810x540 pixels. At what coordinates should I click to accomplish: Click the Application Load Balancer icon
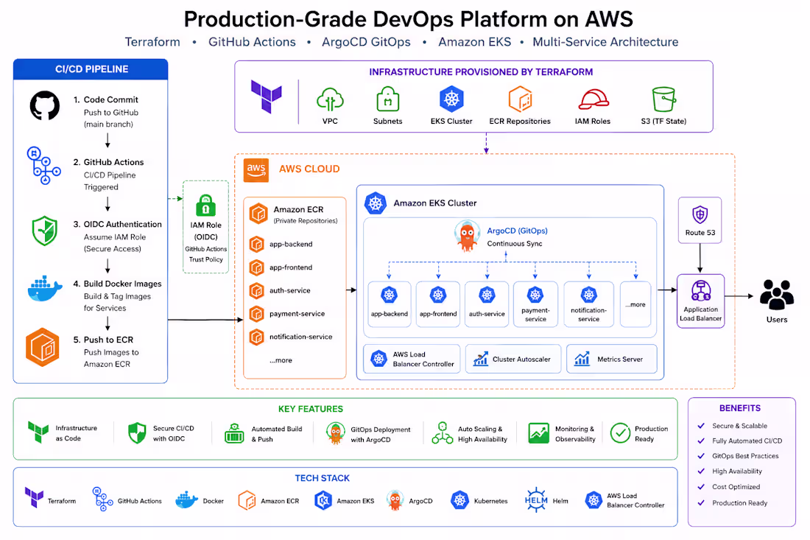click(x=701, y=291)
